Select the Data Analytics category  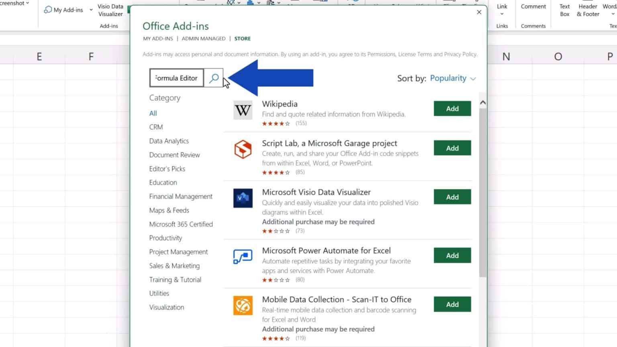[169, 141]
